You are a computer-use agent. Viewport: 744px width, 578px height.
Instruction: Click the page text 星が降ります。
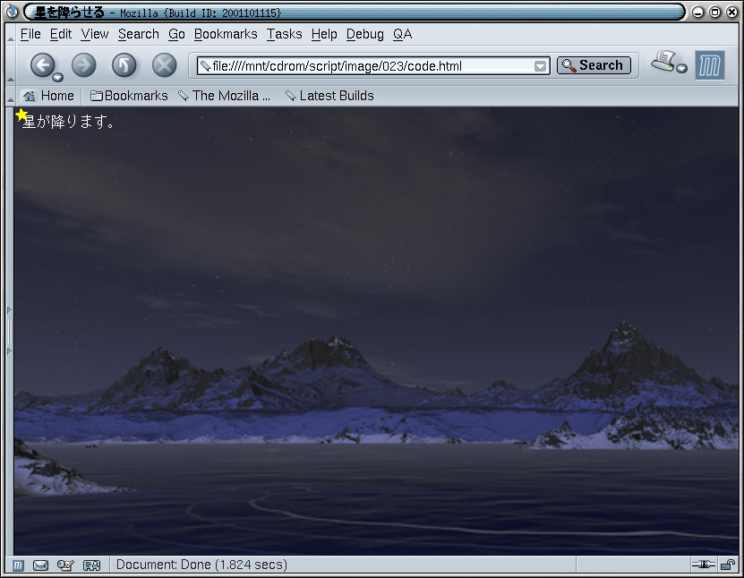(68, 123)
